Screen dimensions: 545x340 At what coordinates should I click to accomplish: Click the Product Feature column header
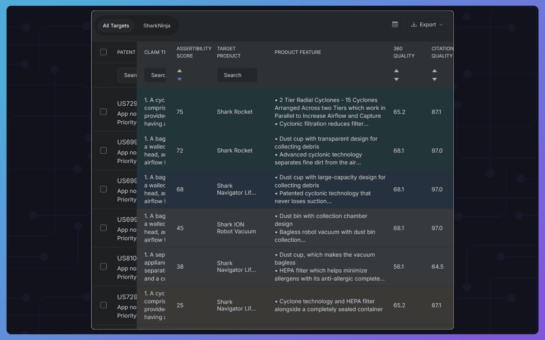(298, 52)
